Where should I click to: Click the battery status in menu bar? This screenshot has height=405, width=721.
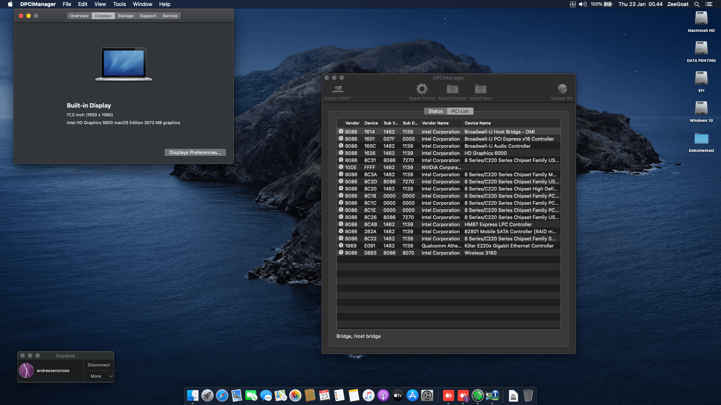click(602, 4)
